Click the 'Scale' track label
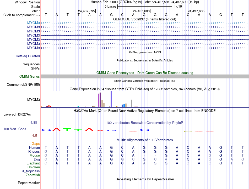249x189 pixels. coord(35,7)
